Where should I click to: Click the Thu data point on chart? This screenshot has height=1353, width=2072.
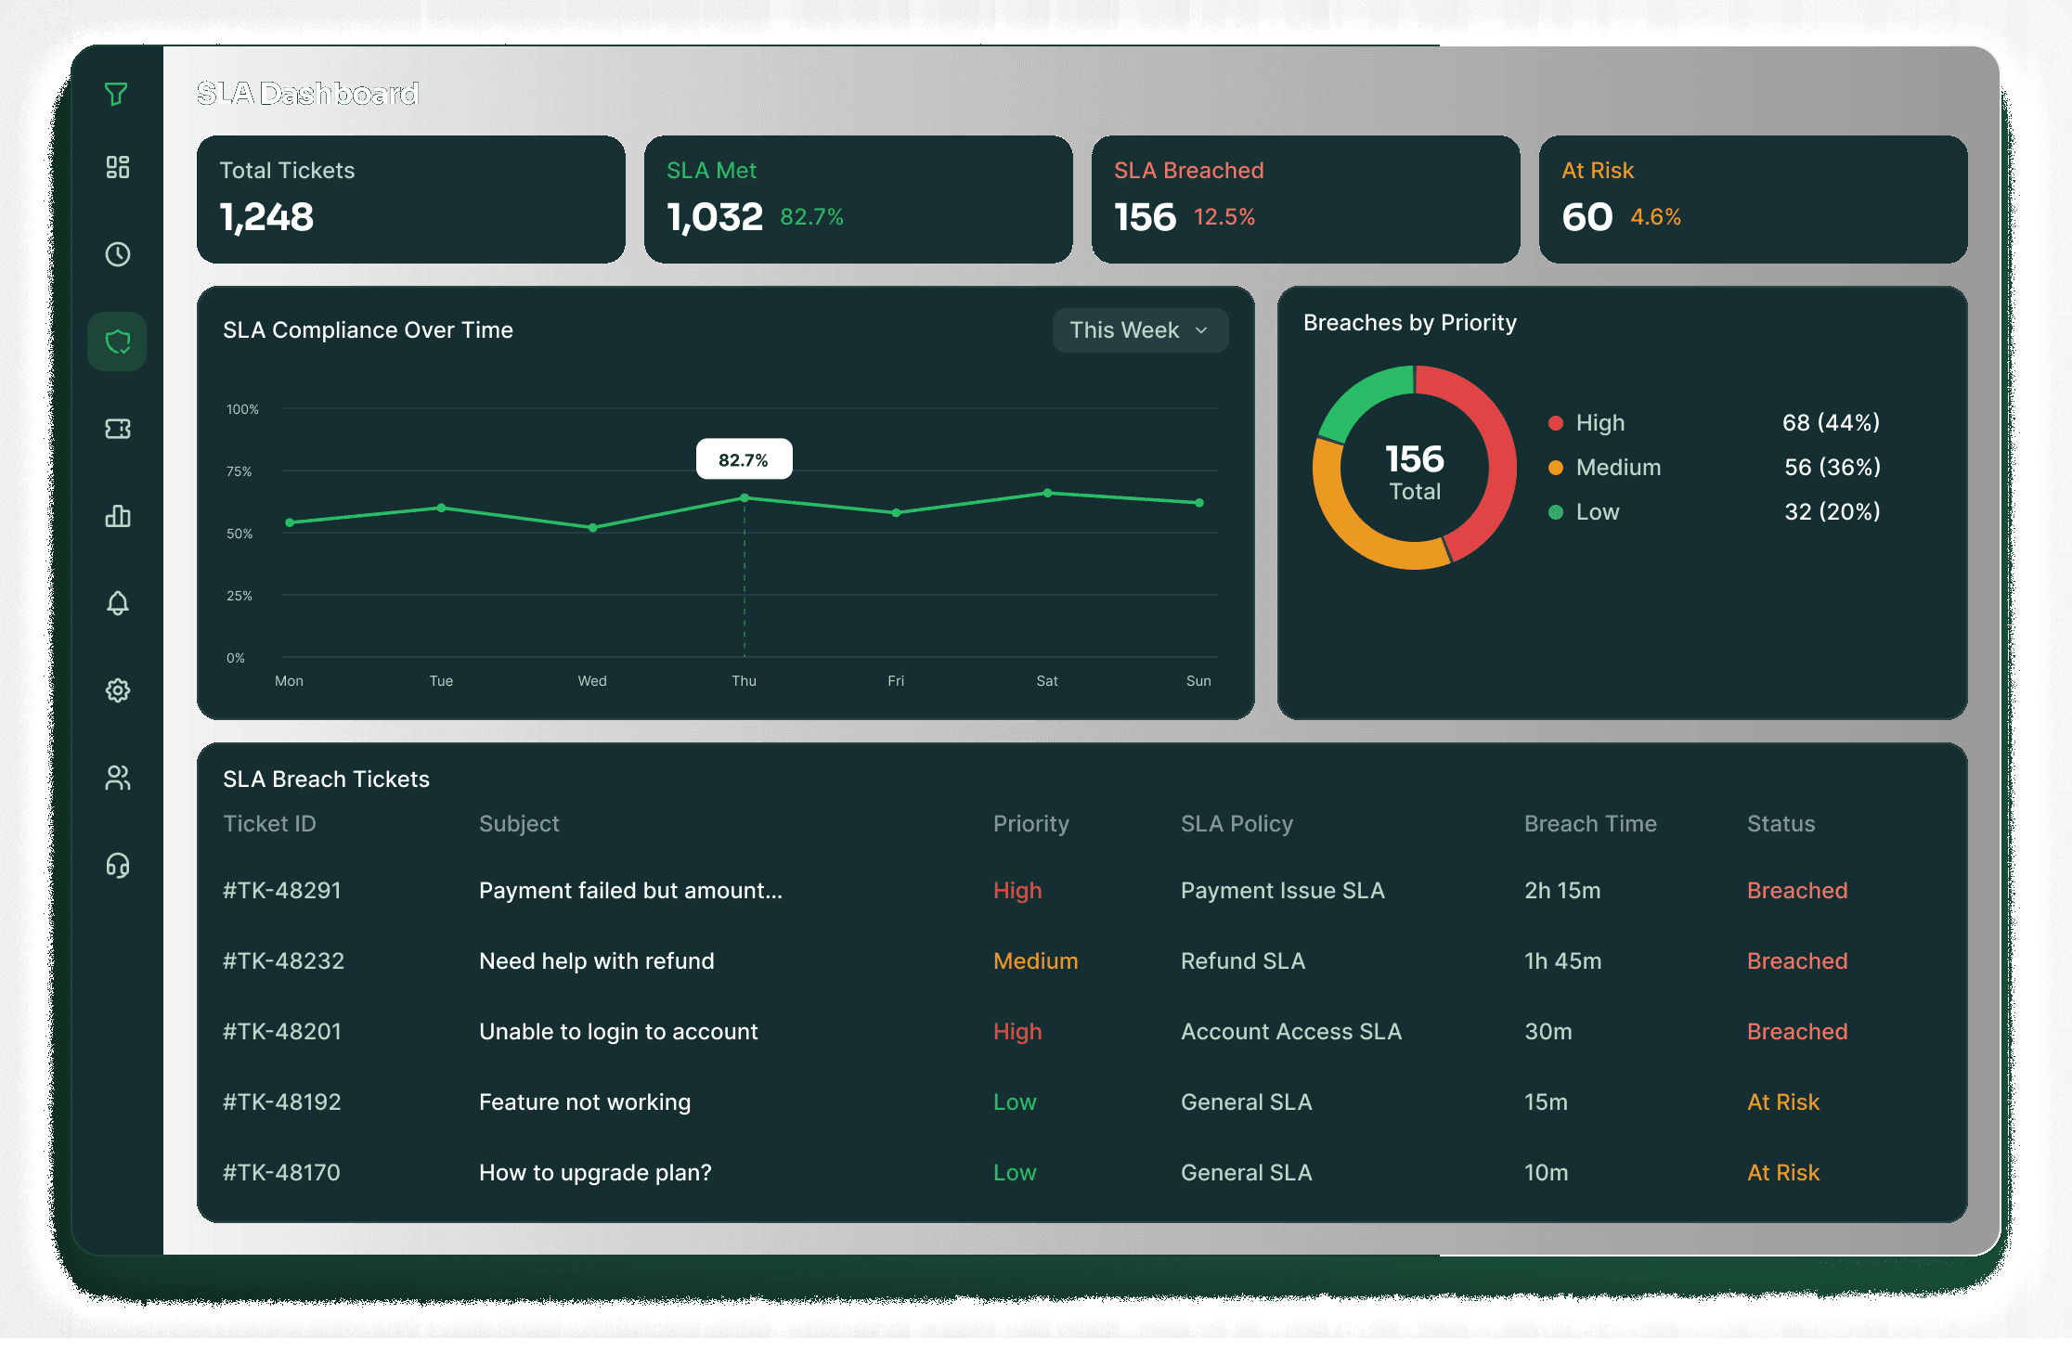745,498
